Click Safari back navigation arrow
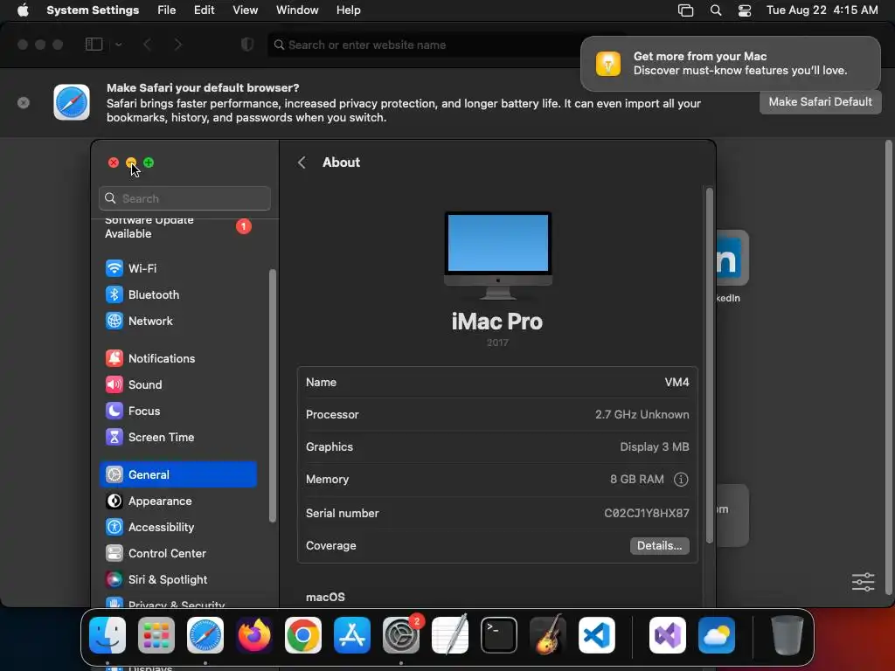 [147, 45]
